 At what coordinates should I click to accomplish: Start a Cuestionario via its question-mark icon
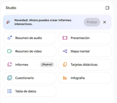tap(9, 78)
